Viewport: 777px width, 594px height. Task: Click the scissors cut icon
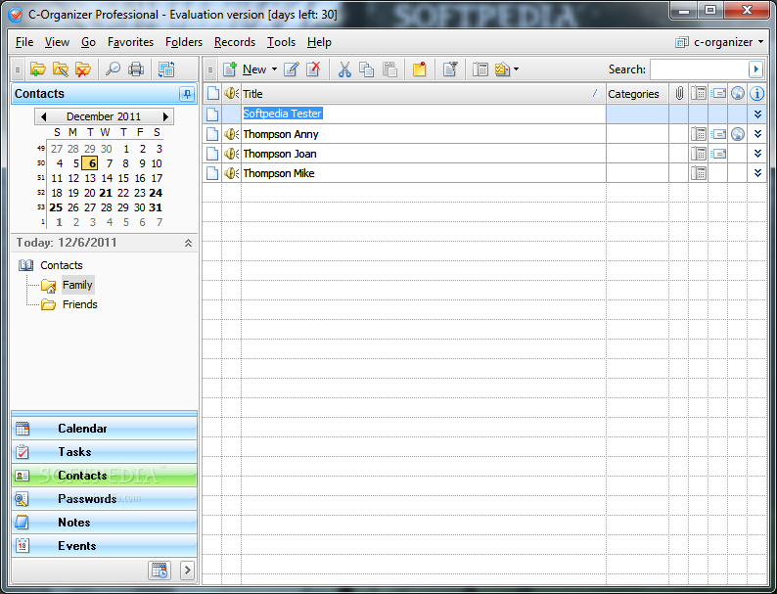coord(344,69)
